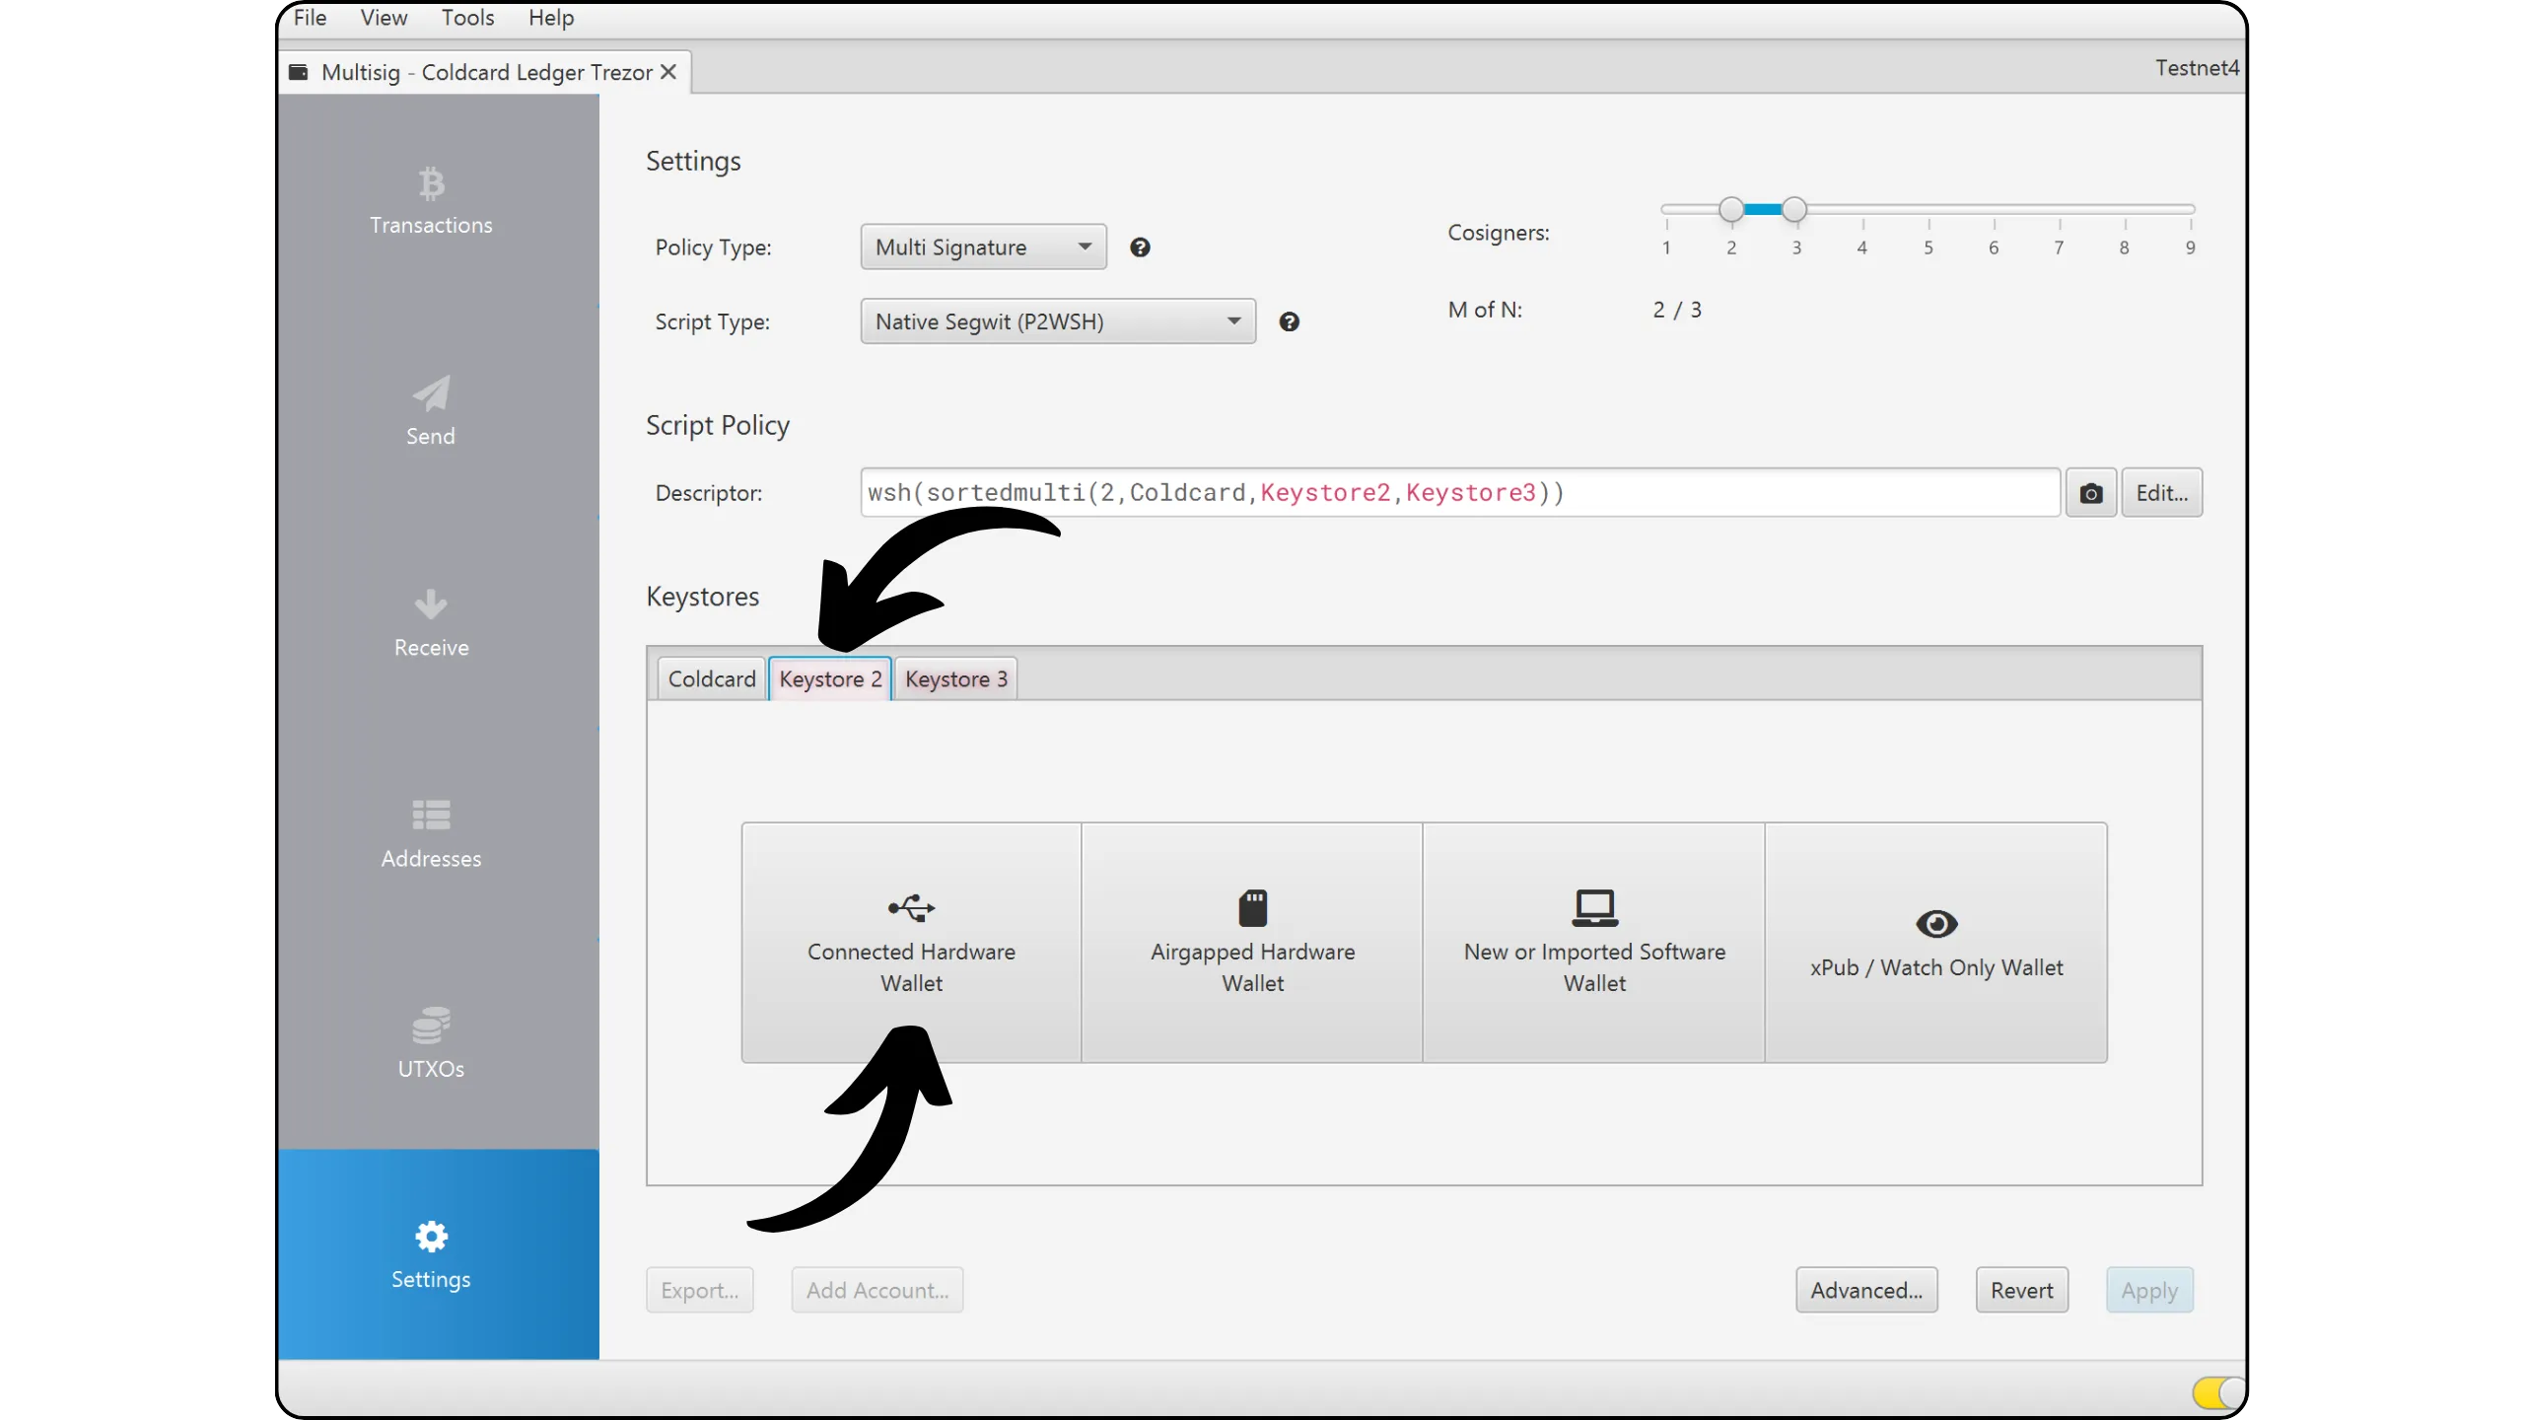The height and width of the screenshot is (1420, 2524).
Task: Open the Addresses list view
Action: (431, 834)
